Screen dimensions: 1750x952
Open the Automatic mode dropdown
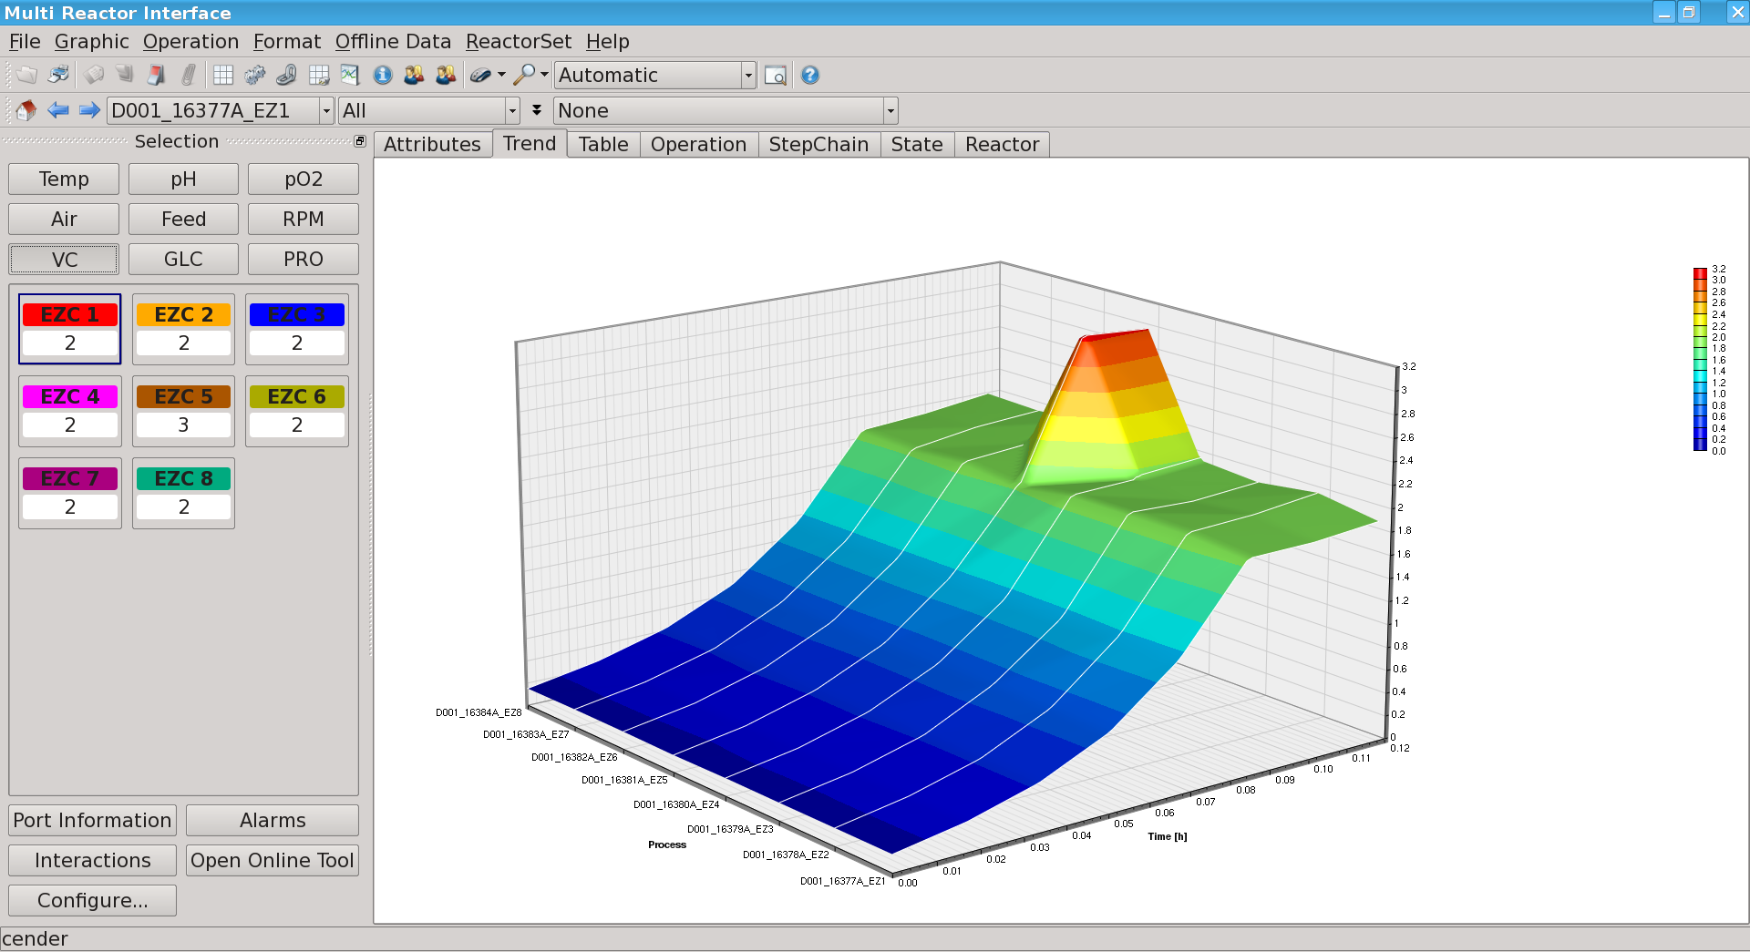click(x=747, y=75)
